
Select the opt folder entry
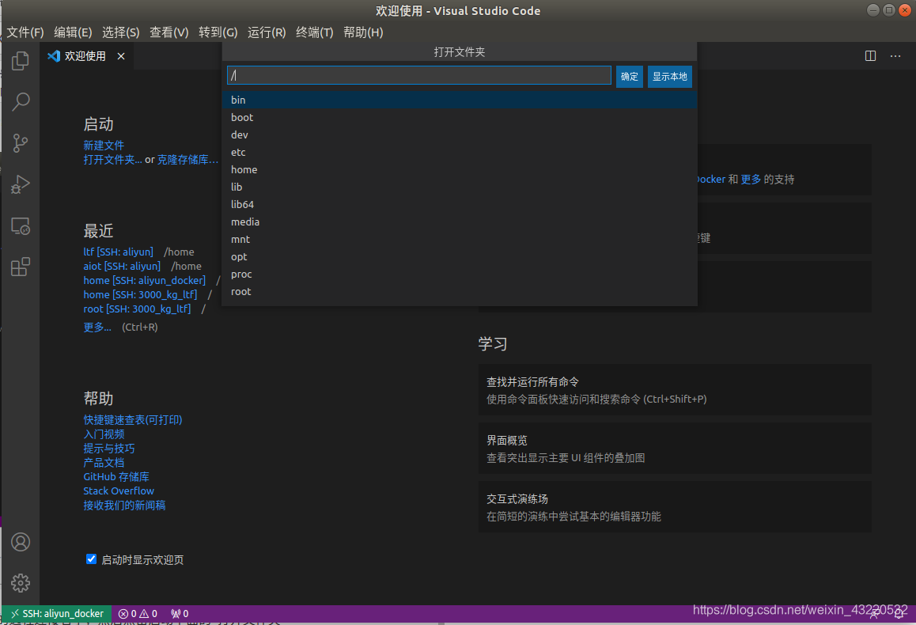coord(459,257)
